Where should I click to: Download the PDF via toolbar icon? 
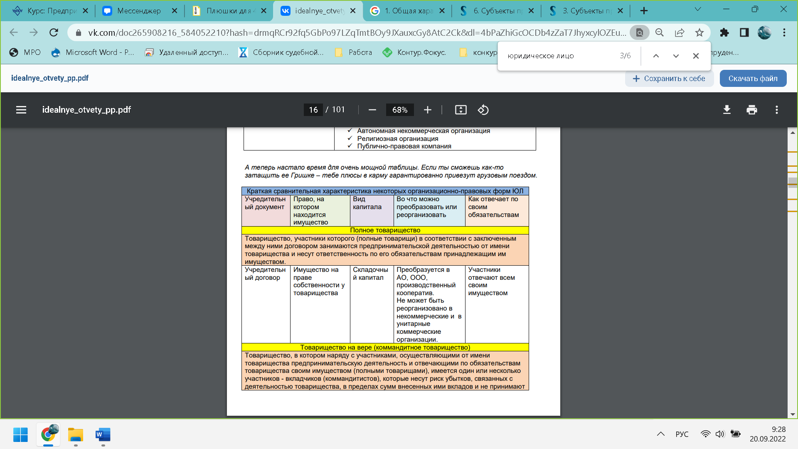coord(727,110)
